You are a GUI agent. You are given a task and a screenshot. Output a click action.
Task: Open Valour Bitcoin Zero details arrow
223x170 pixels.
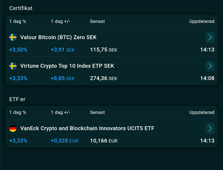tap(210, 37)
